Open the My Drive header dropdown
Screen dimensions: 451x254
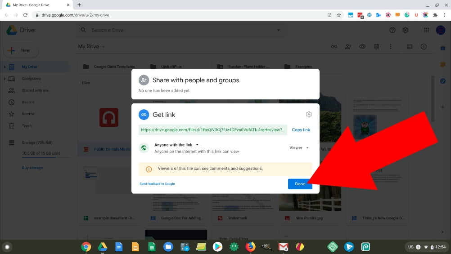91,47
